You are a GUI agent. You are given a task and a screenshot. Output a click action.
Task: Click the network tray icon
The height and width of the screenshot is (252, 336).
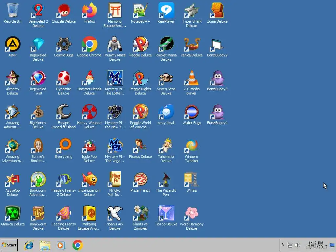click(x=289, y=245)
